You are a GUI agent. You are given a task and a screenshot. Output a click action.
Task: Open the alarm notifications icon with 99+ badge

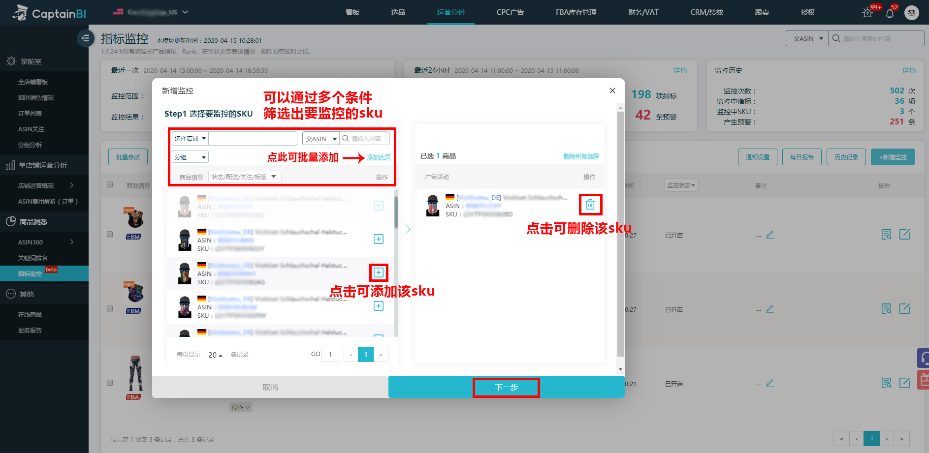coord(867,13)
